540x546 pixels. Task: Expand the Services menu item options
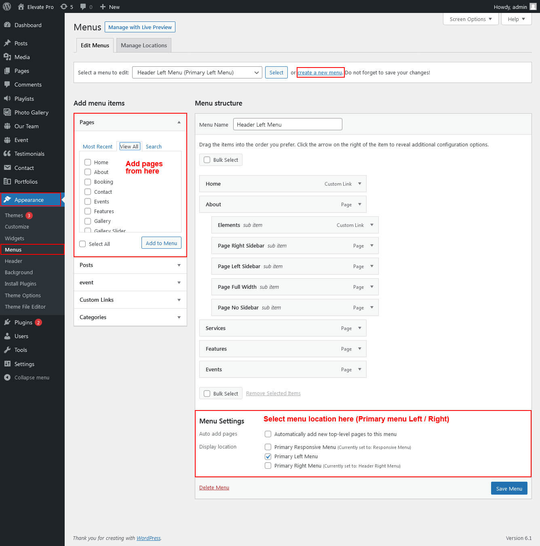[360, 328]
